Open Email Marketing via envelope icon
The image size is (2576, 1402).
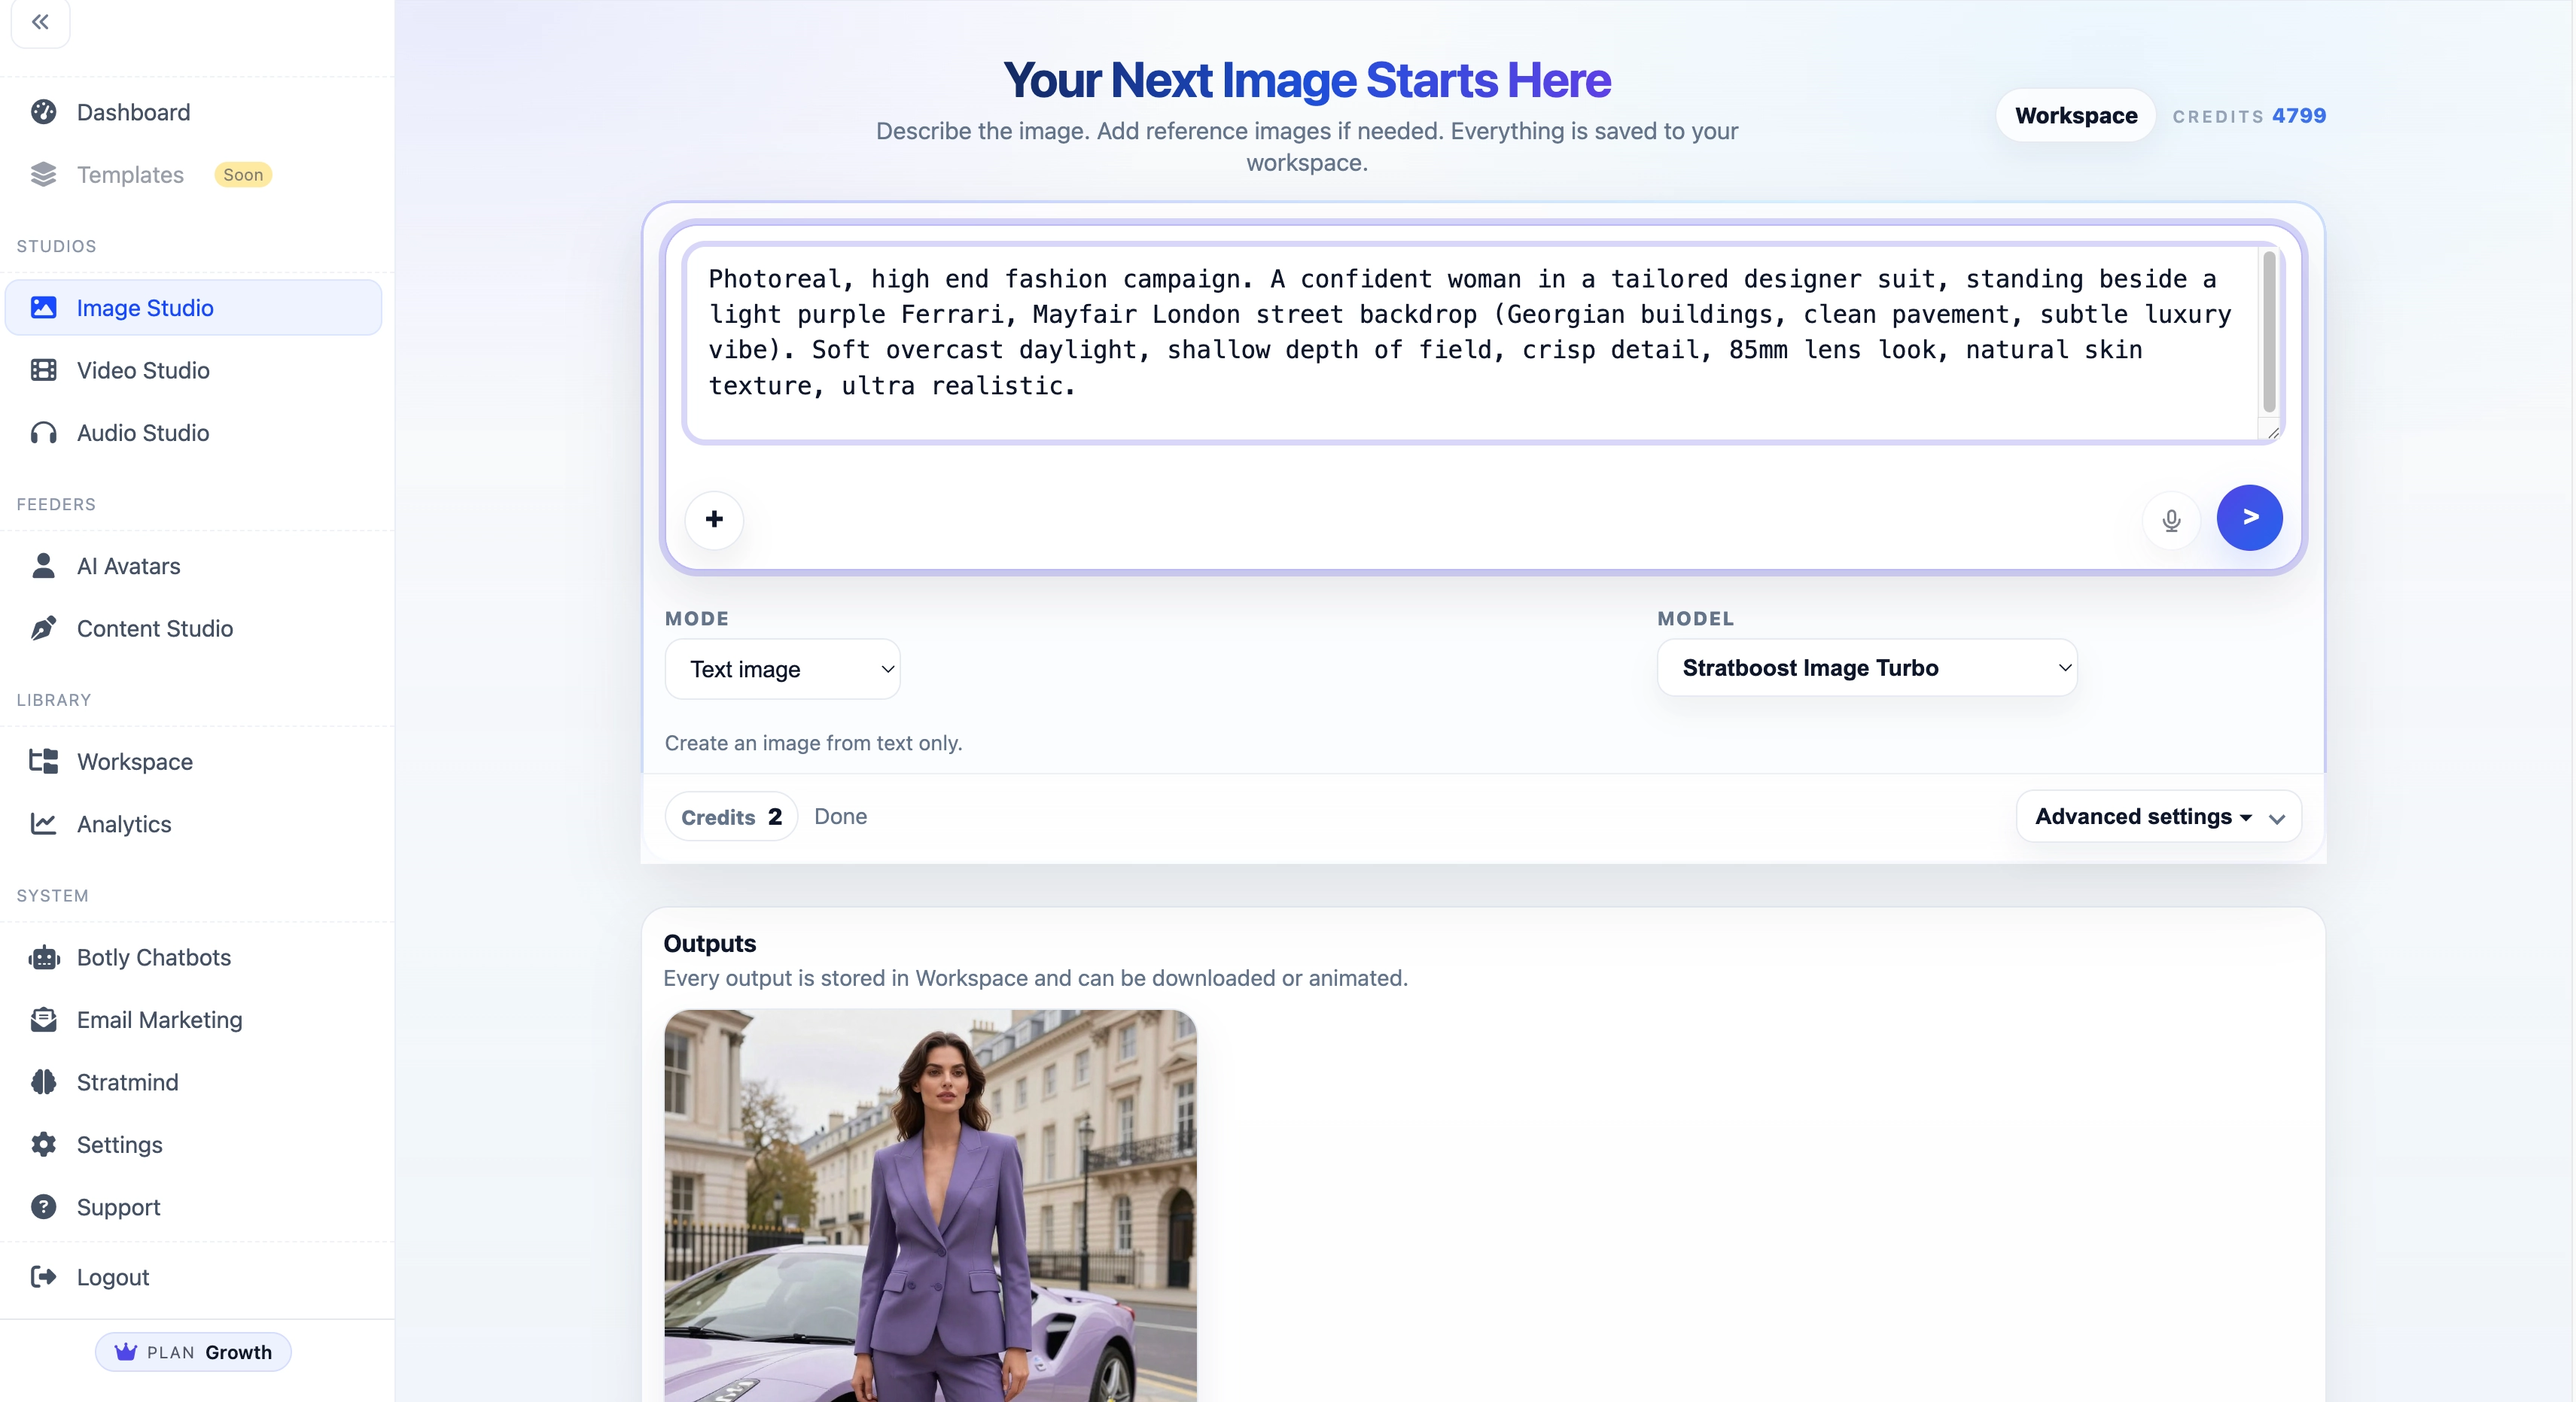tap(44, 1020)
